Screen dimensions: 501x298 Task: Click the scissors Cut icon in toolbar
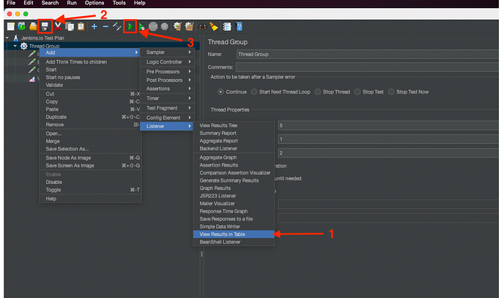coord(58,26)
